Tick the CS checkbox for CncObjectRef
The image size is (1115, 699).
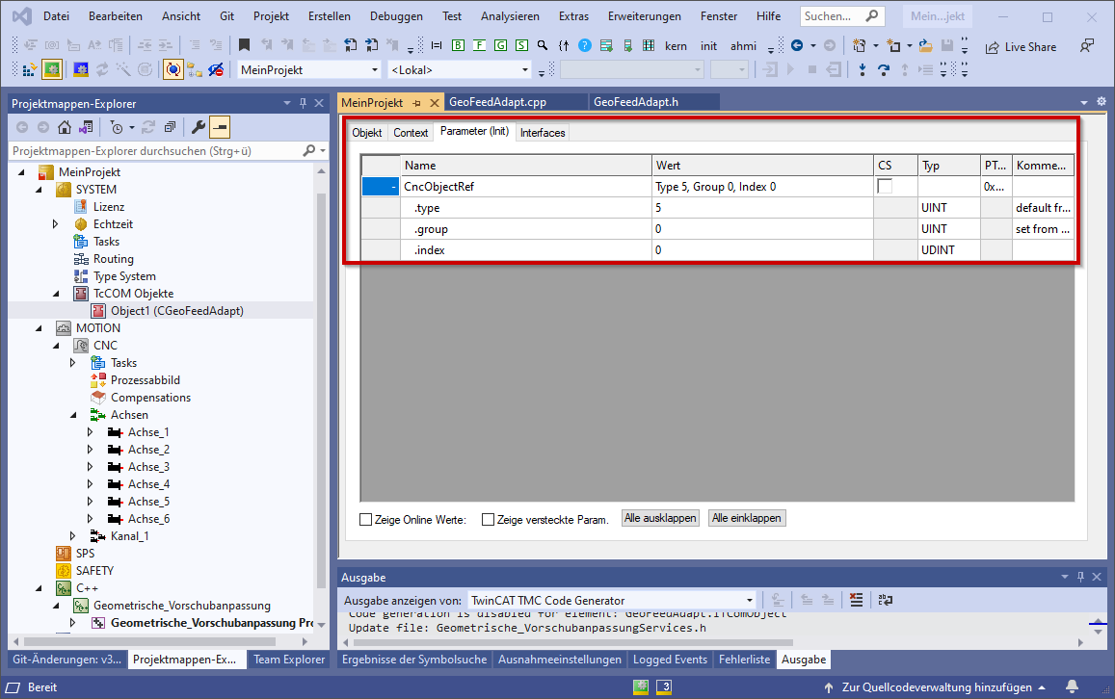pos(885,186)
